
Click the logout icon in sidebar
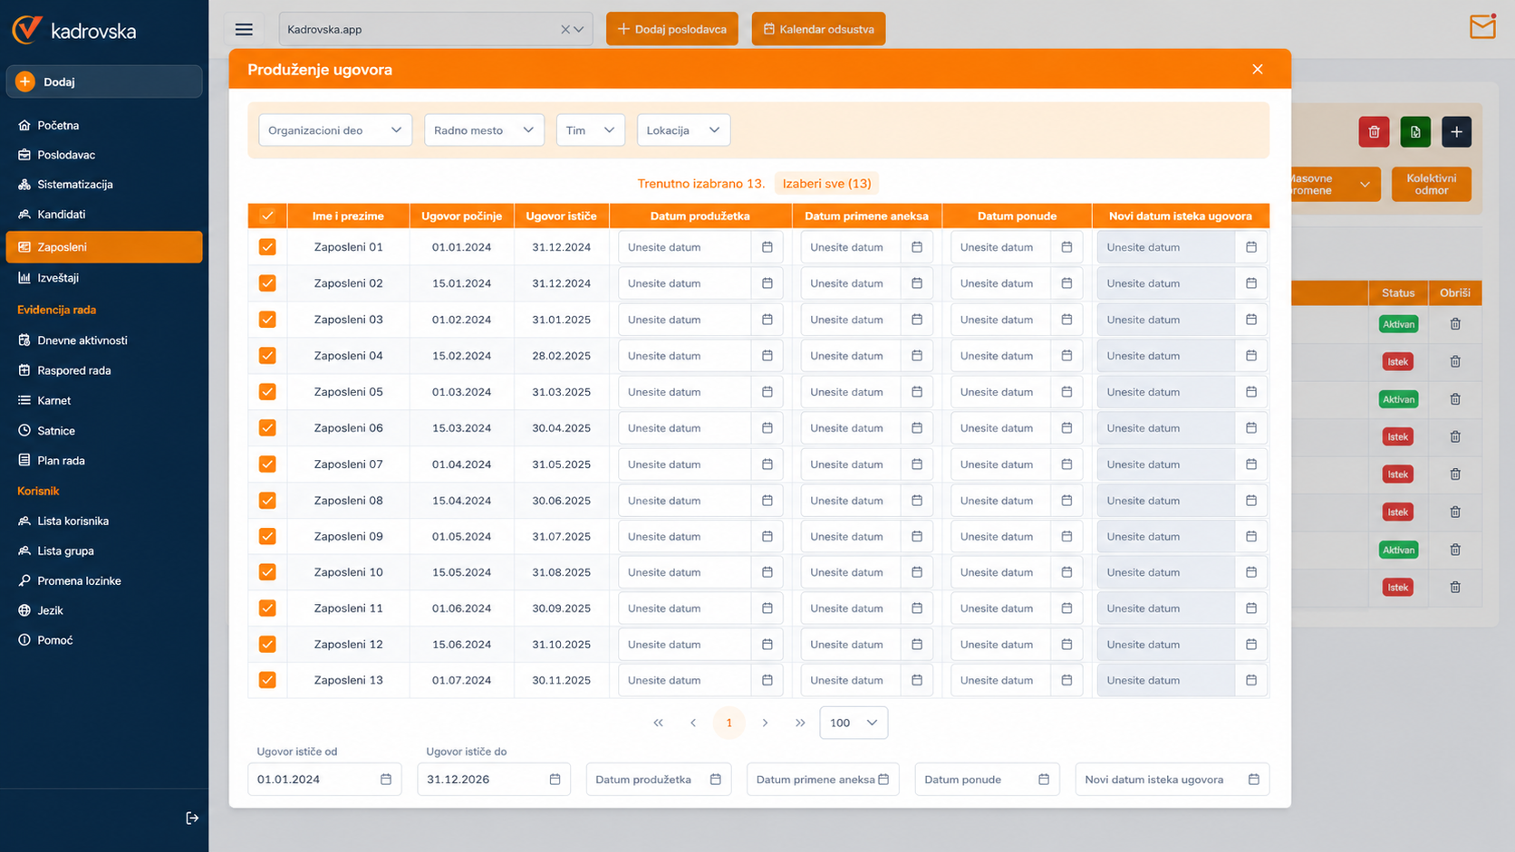[x=192, y=818]
